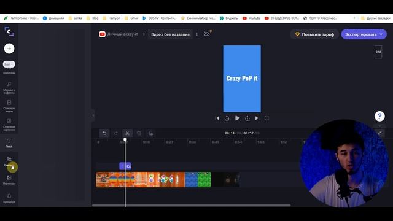Open the 20 ШЕДЕВРОВ bookmark
This screenshot has width=393, height=221.
(282, 18)
